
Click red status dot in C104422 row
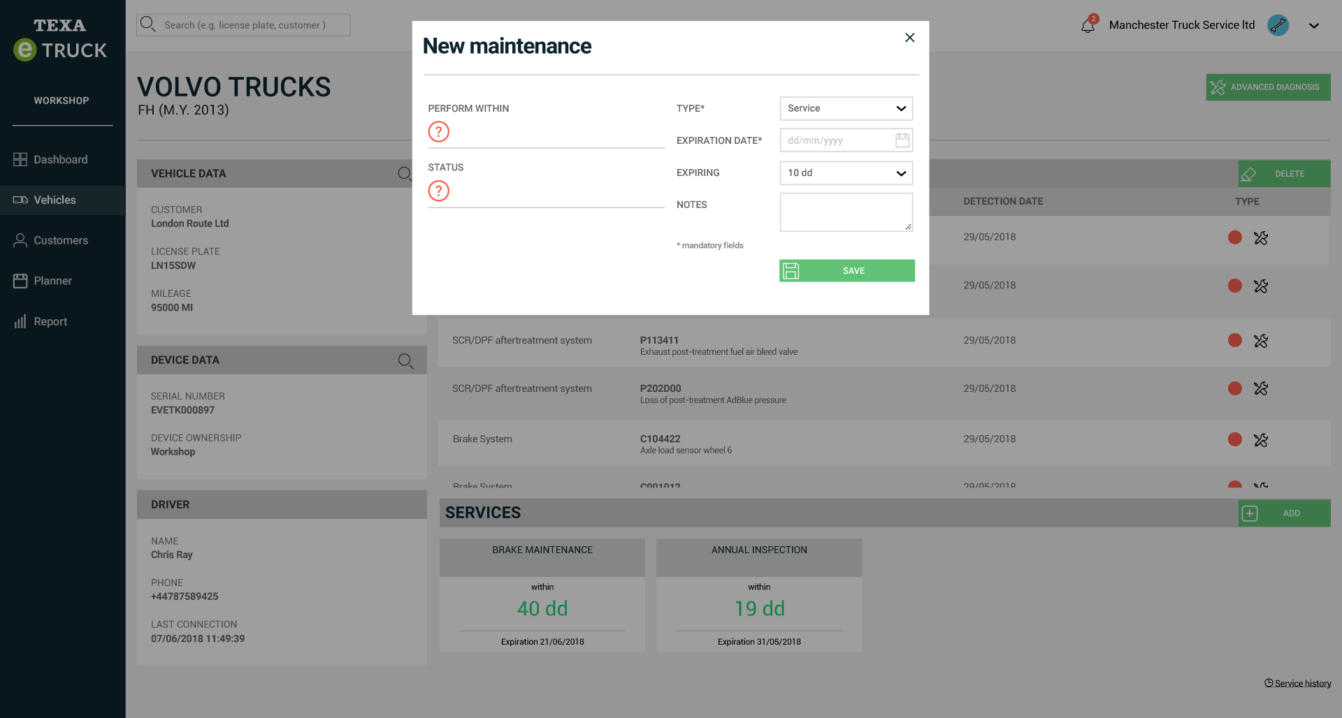[1235, 439]
